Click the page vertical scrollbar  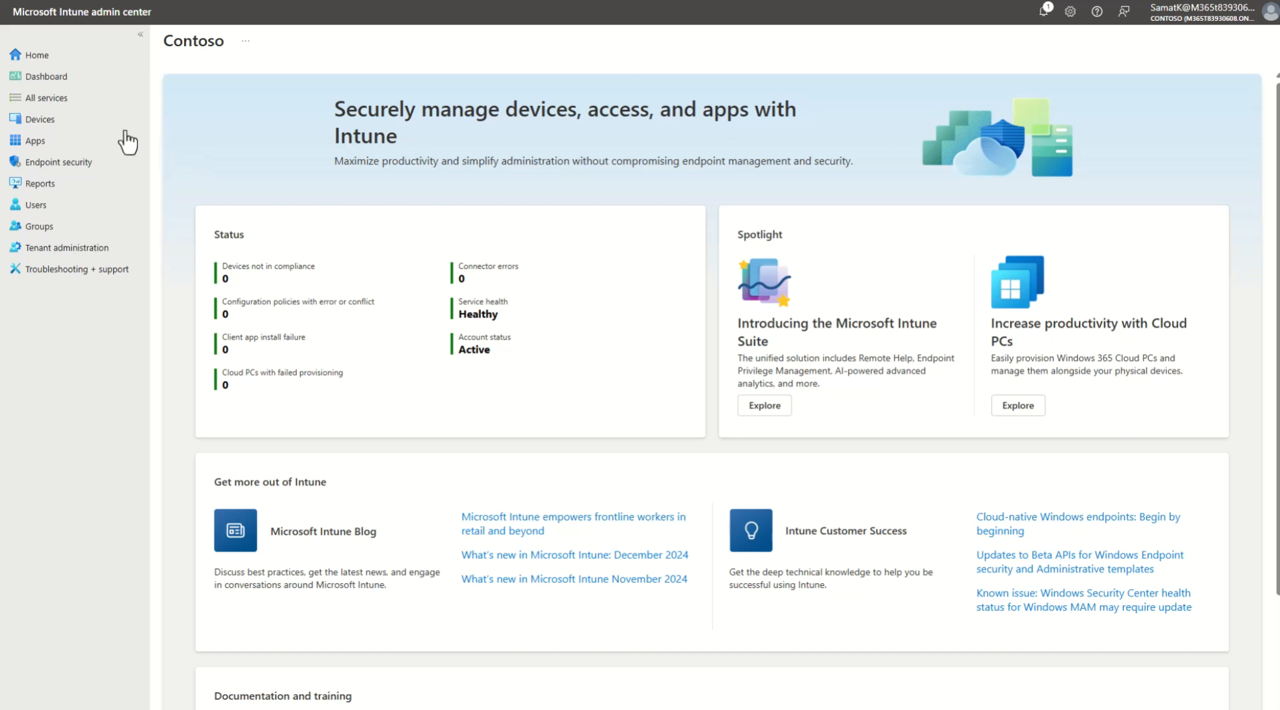1277,338
